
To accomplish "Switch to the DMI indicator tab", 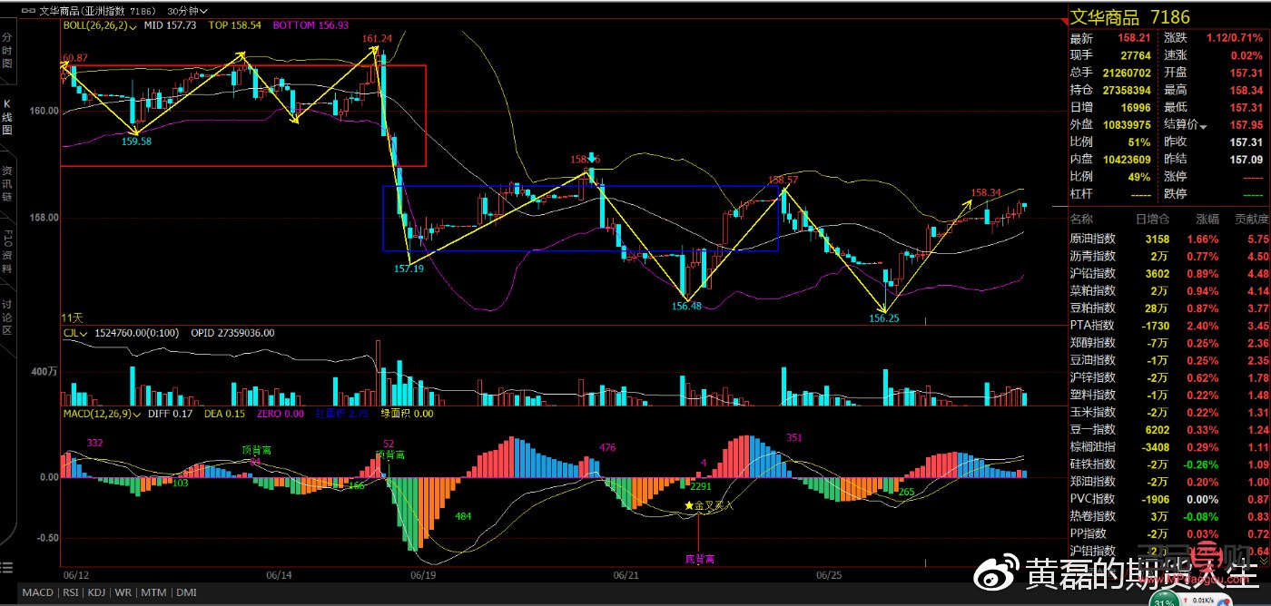I will 186,592.
